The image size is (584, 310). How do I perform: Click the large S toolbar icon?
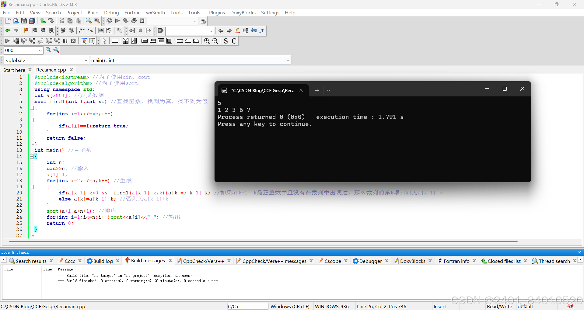click(x=226, y=41)
